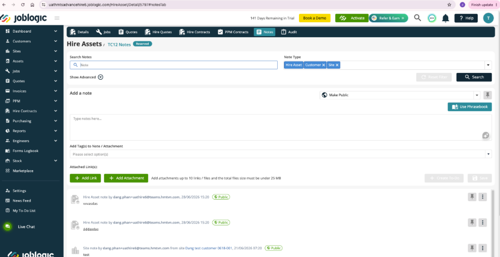
Task: Remove the Site note type tag
Action: [337, 65]
